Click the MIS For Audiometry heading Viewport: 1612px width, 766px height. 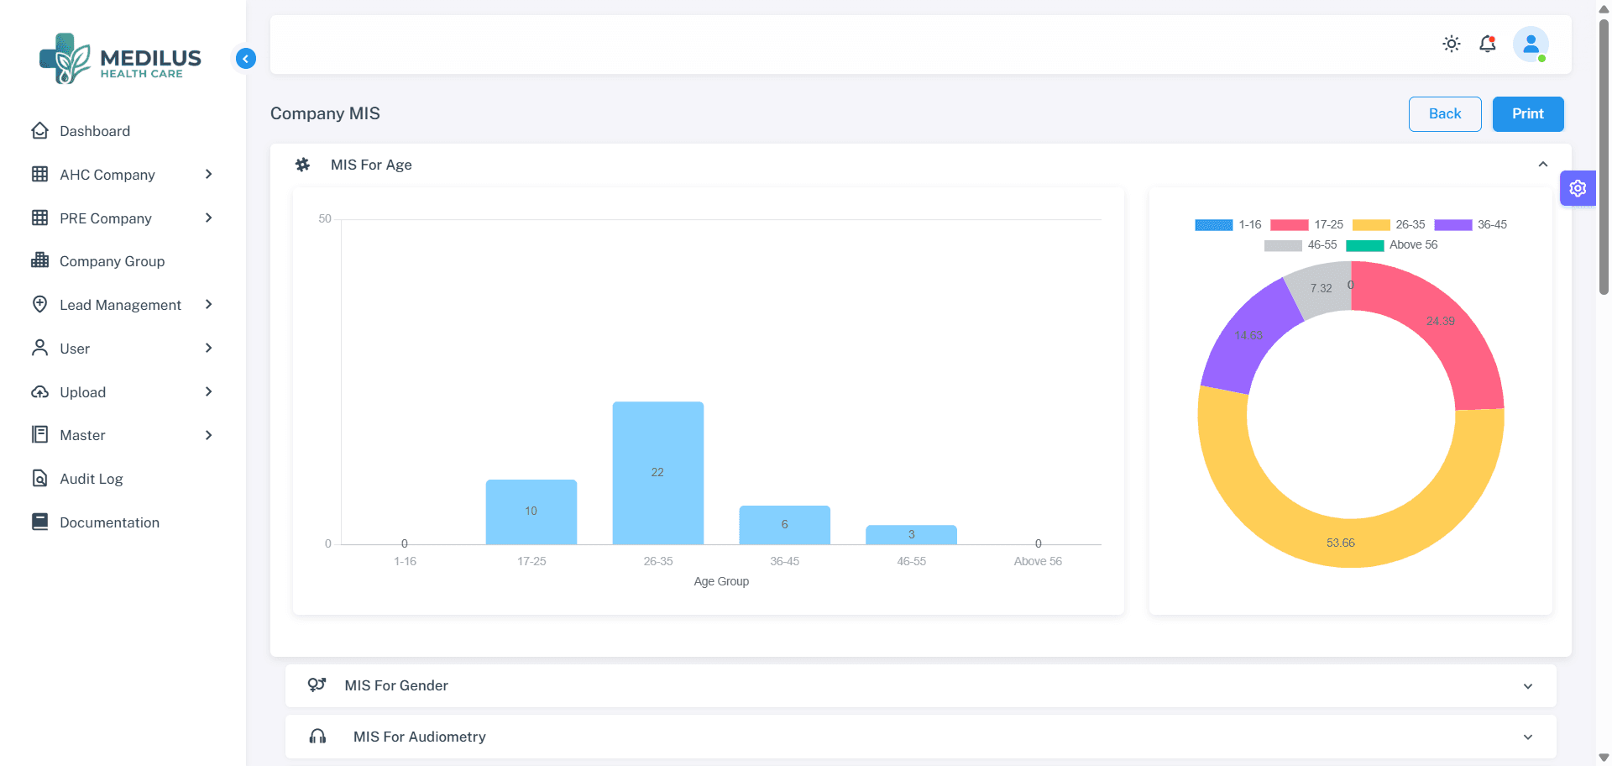[420, 737]
